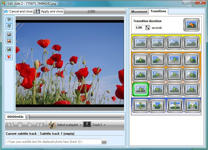Pick the checkerboard transition in the top row

(x=192, y=43)
